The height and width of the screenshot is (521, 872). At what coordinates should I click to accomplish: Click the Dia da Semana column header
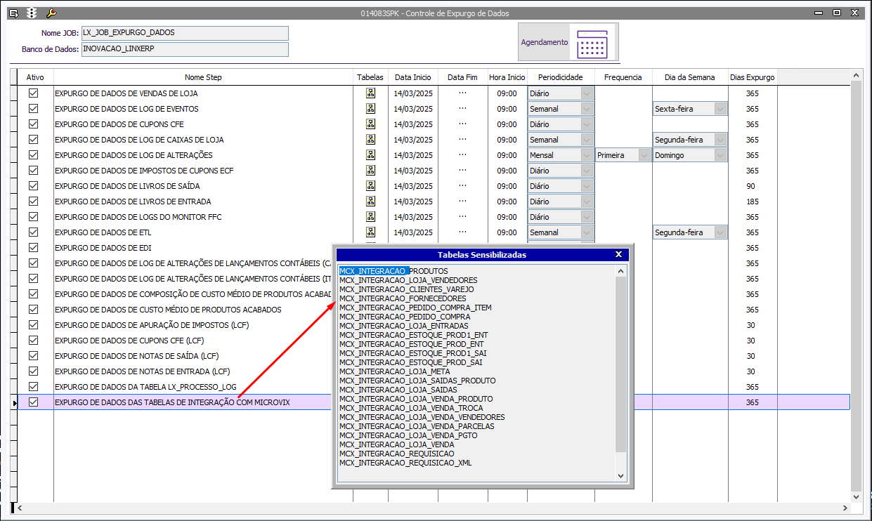tap(690, 77)
